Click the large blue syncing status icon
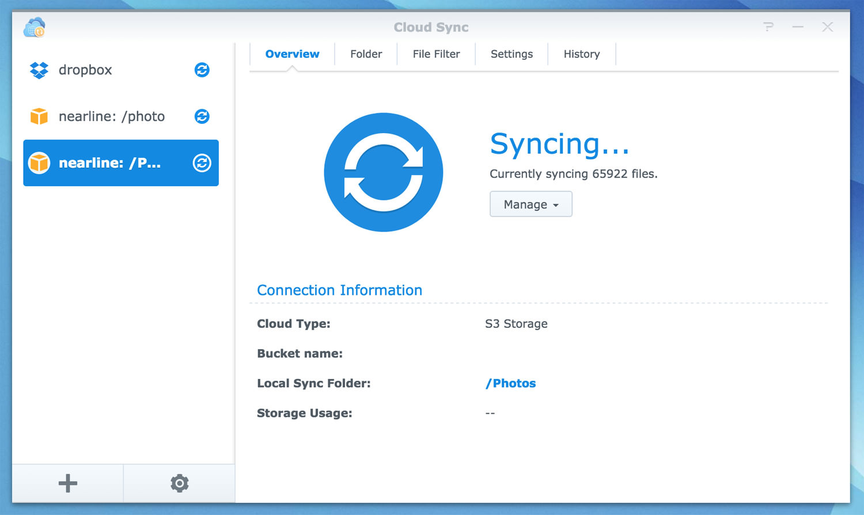The height and width of the screenshot is (515, 864). 384,172
